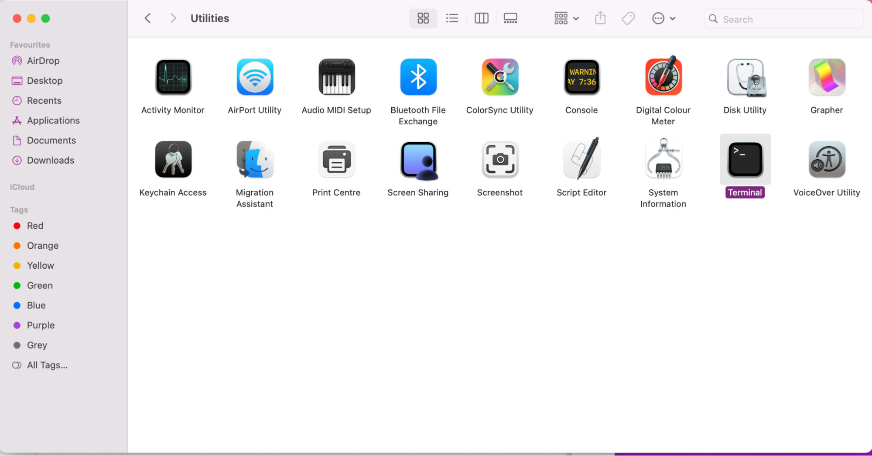This screenshot has height=456, width=872.
Task: Open the Terminal application
Action: coord(745,158)
